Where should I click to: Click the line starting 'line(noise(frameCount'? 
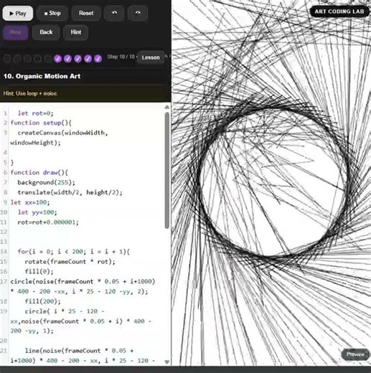[79, 351]
